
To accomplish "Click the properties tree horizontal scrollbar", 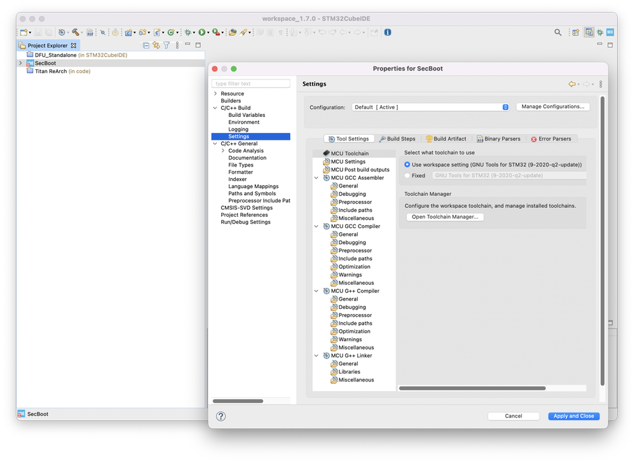I will (x=238, y=401).
